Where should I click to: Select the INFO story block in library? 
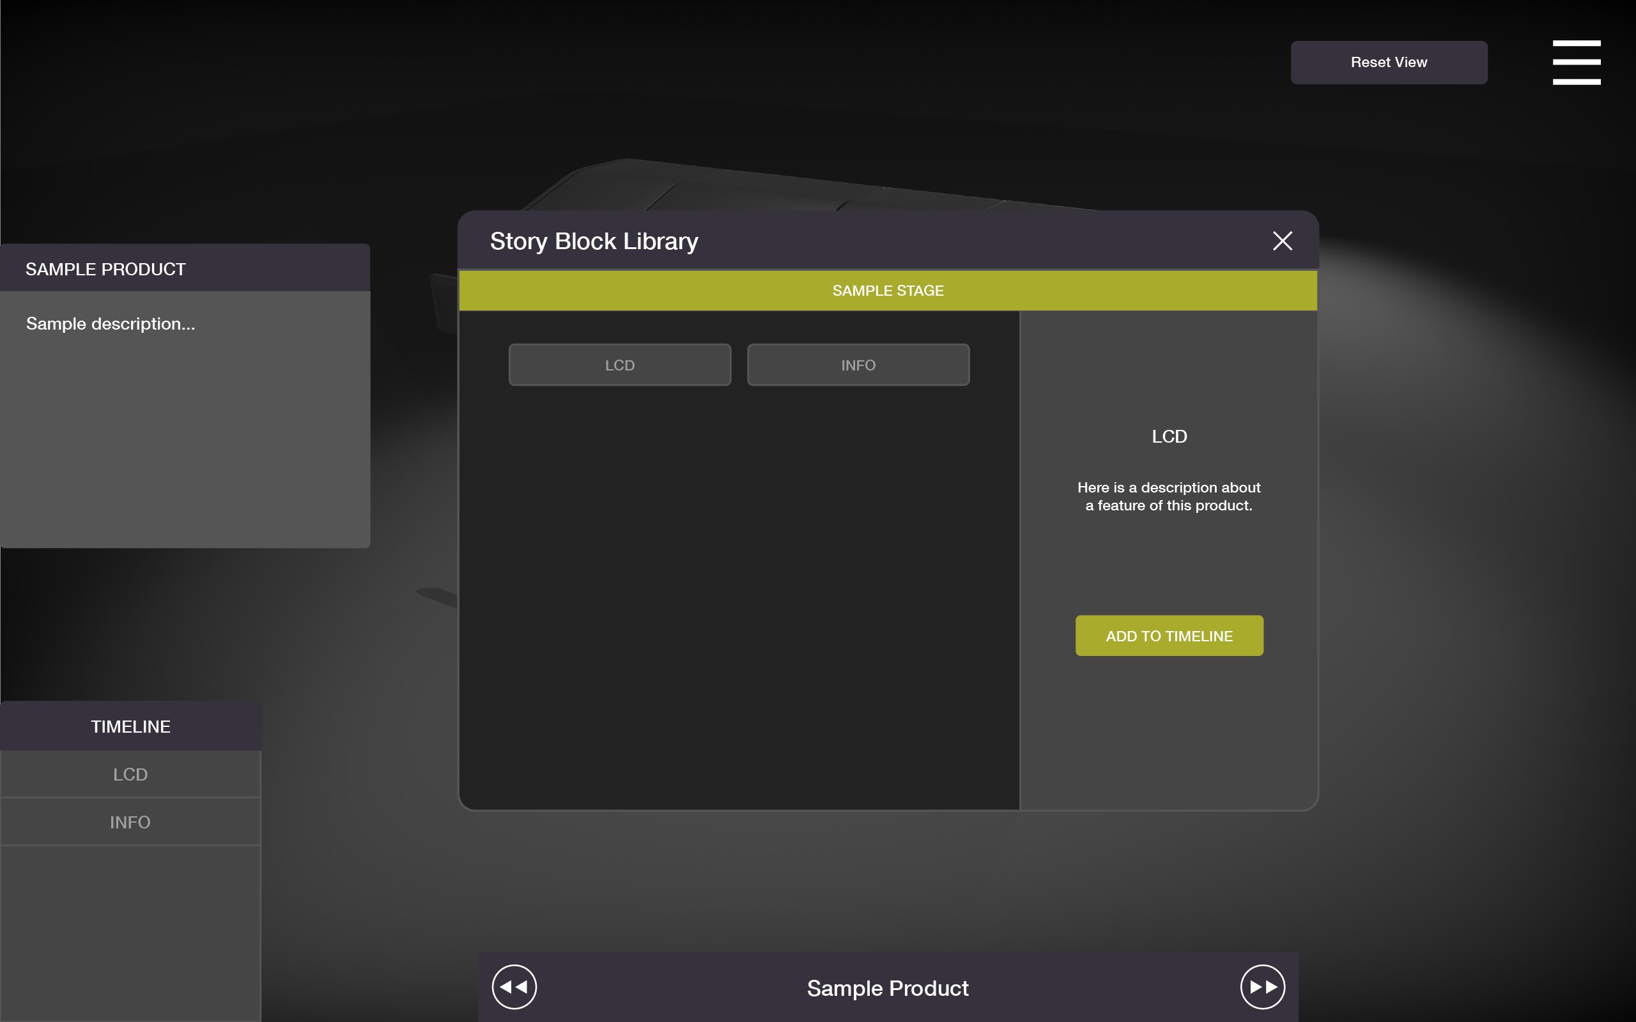pyautogui.click(x=858, y=365)
